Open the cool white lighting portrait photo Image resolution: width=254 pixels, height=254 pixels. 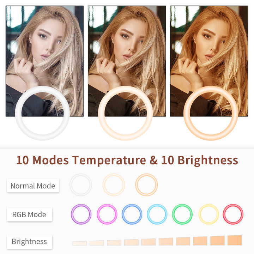(x=44, y=61)
